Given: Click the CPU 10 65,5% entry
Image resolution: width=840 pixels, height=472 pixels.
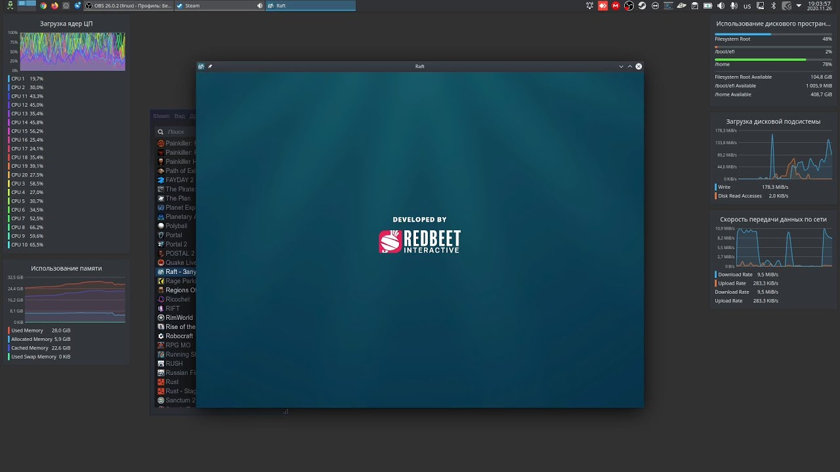Looking at the screenshot, I should click(26, 245).
